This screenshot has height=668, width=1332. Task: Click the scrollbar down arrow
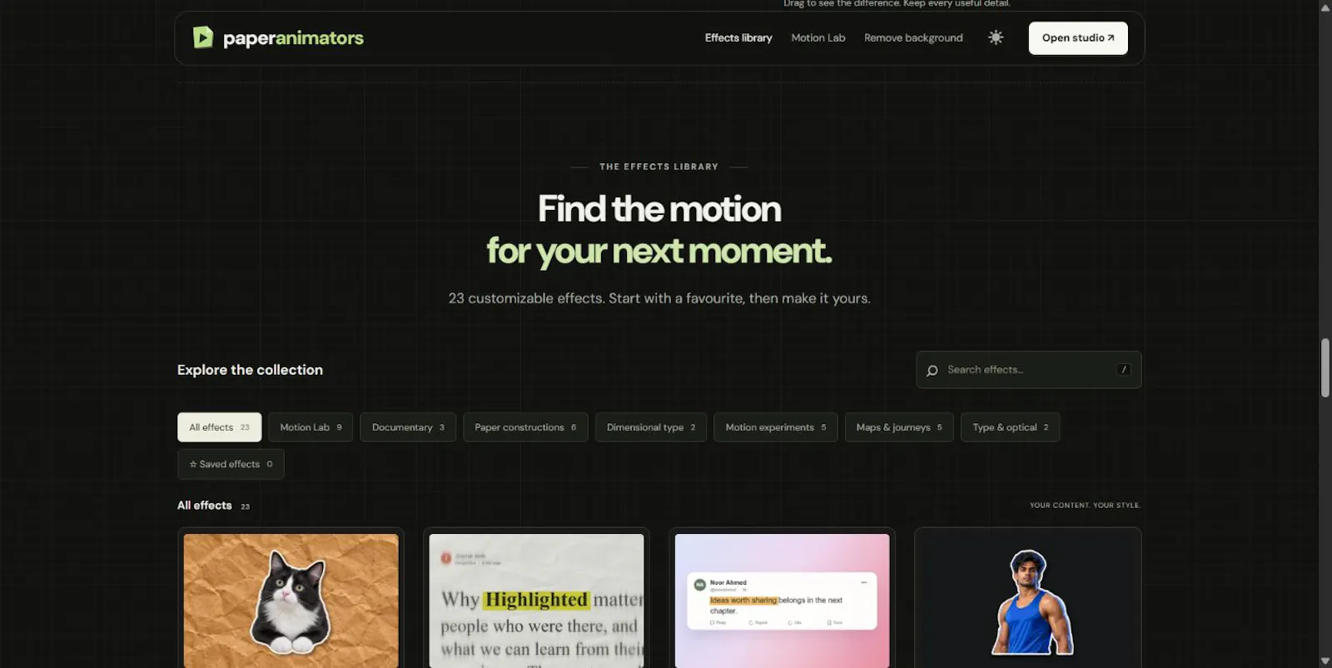click(x=1325, y=661)
